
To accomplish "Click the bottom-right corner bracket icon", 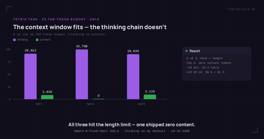I will click(255, 130).
